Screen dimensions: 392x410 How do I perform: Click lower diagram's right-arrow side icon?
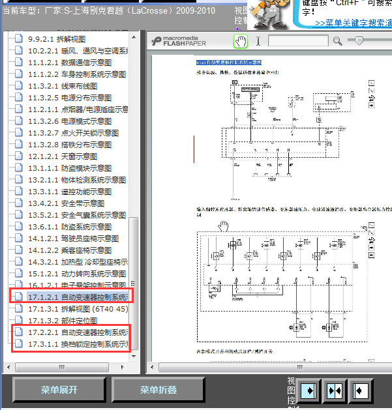click(371, 248)
